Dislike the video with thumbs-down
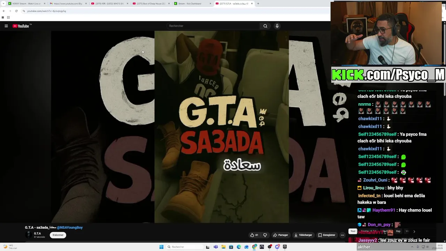The height and width of the screenshot is (251, 446). coord(265,235)
